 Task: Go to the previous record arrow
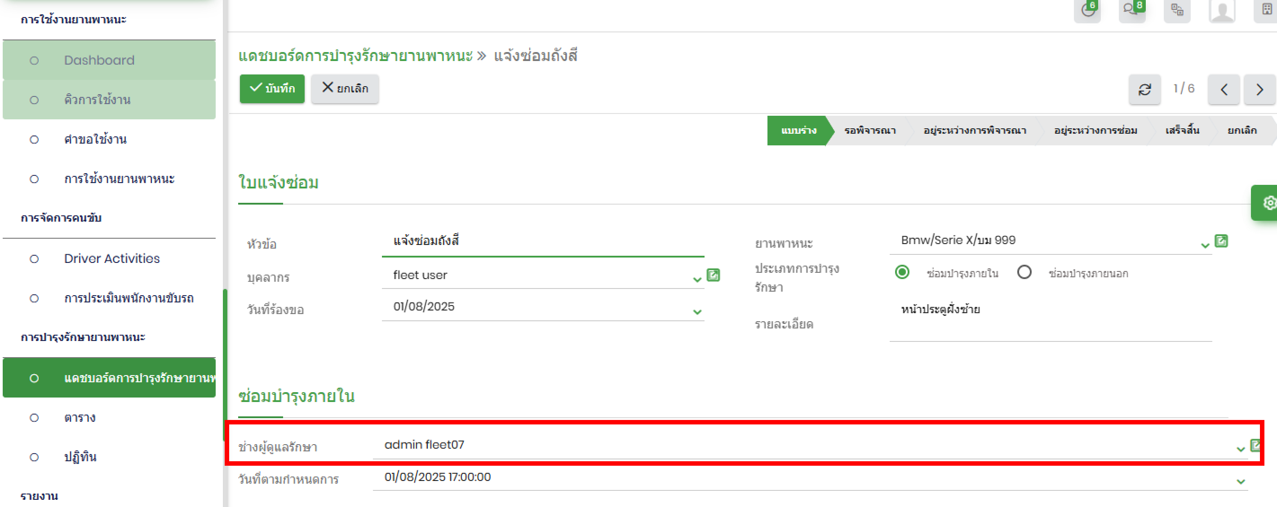coord(1224,90)
